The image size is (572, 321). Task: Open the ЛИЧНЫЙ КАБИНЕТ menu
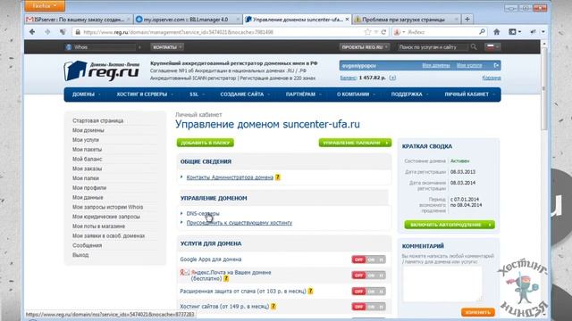469,95
